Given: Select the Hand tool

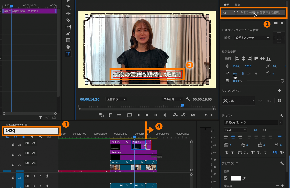Looking at the screenshot, I should pos(68,47).
